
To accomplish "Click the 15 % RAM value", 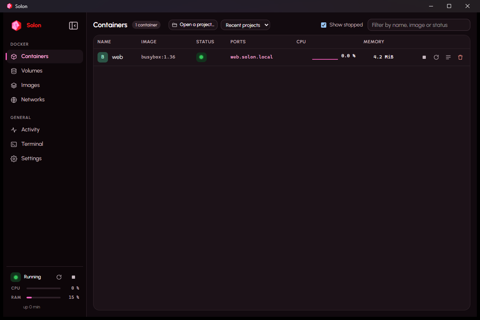I will [74, 298].
